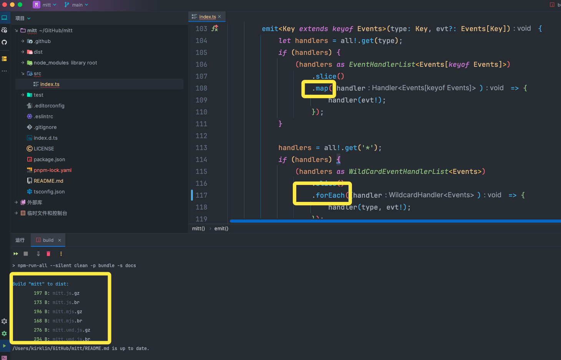Open the main branch dropdown
This screenshot has height=360, width=561.
click(x=80, y=5)
